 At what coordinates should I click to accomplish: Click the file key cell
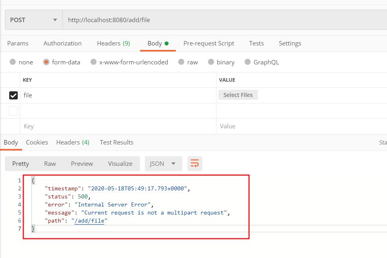(x=118, y=95)
